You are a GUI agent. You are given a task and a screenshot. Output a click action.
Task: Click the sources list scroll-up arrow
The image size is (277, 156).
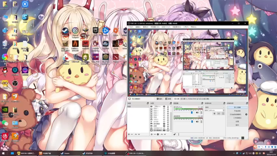pos(171,107)
